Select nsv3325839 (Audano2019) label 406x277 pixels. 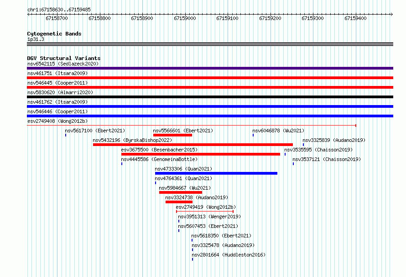point(334,140)
